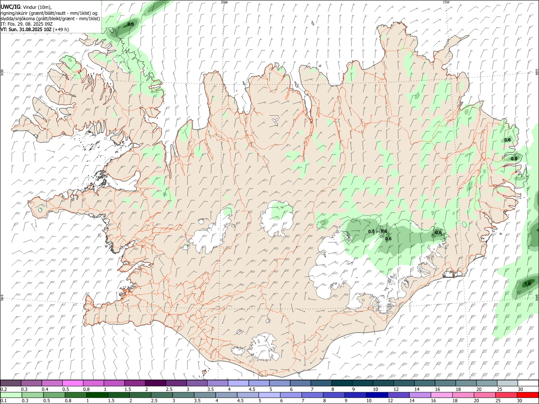Pick the top-row swatch between 0.8 and 1
This screenshot has width=539, height=404.
(x=93, y=383)
